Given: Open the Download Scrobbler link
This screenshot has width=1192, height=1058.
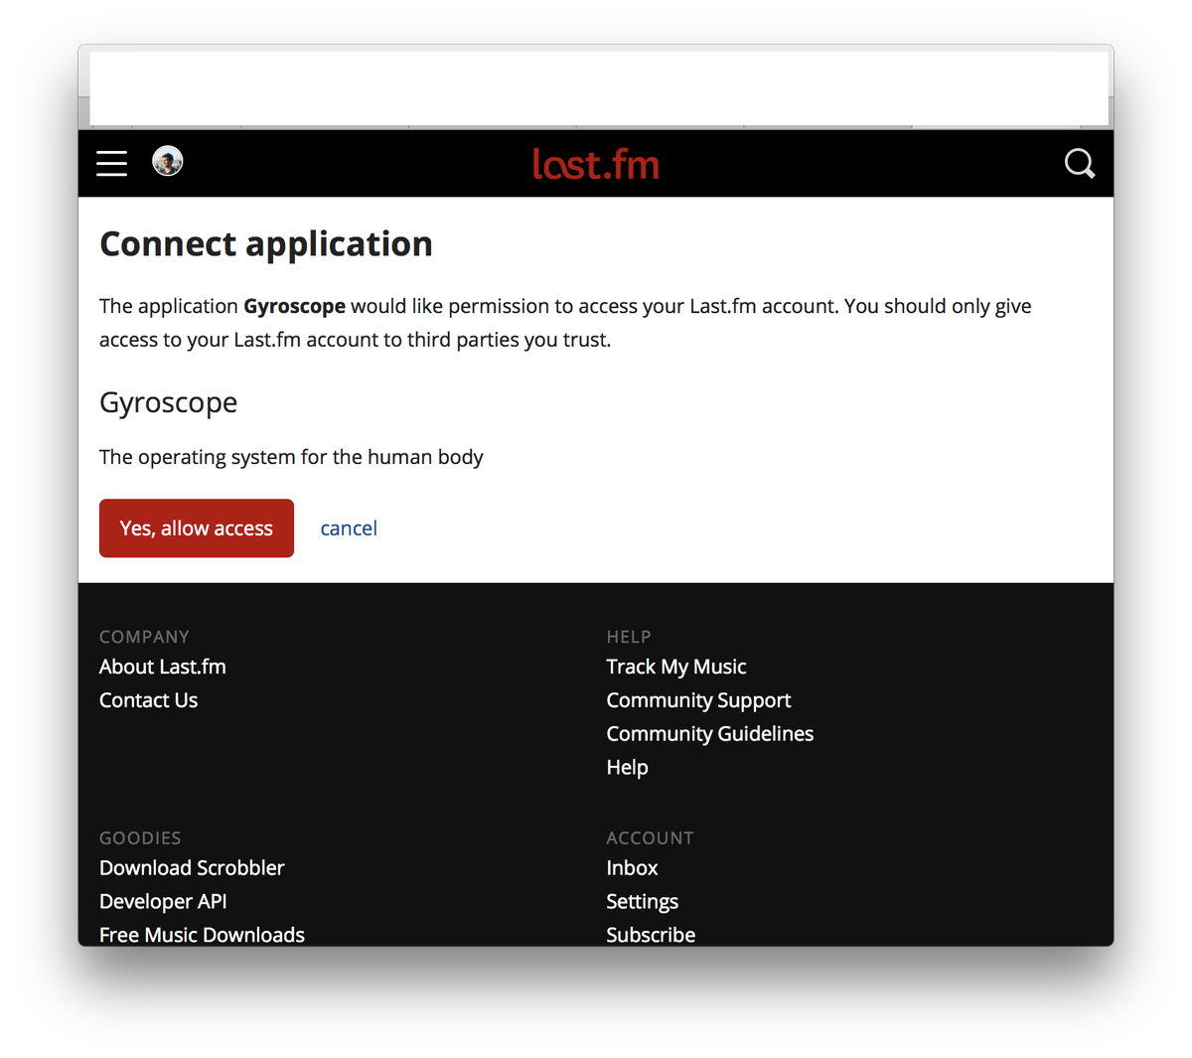Looking at the screenshot, I should (x=192, y=868).
